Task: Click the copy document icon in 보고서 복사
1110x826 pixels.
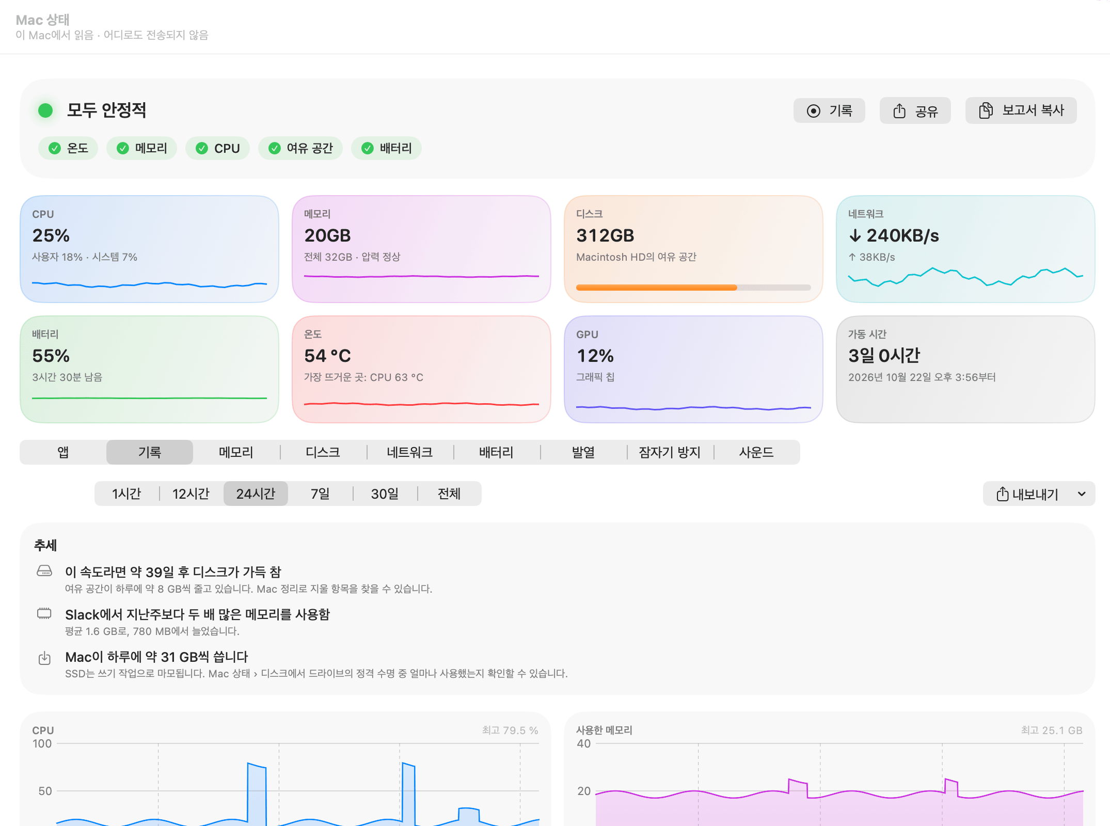Action: (986, 110)
